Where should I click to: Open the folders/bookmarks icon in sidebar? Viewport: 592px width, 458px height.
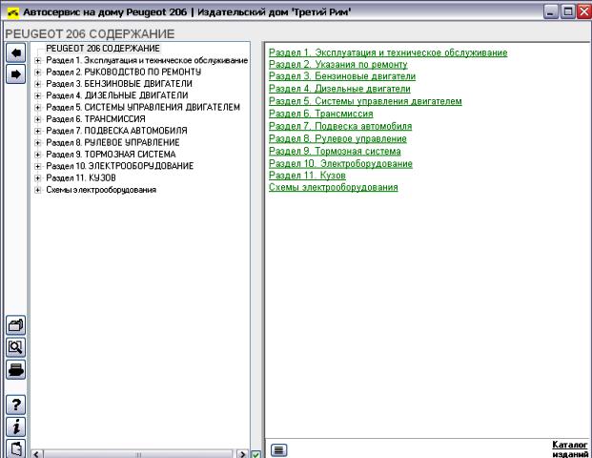point(16,325)
